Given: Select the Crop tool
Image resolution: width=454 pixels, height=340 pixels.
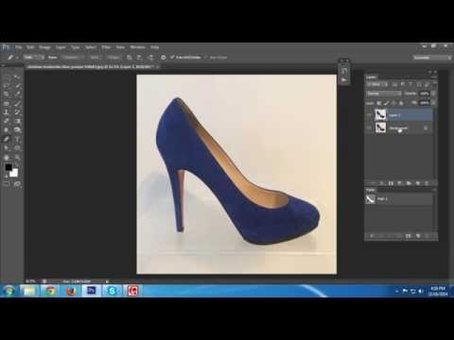Looking at the screenshot, I should (7, 94).
